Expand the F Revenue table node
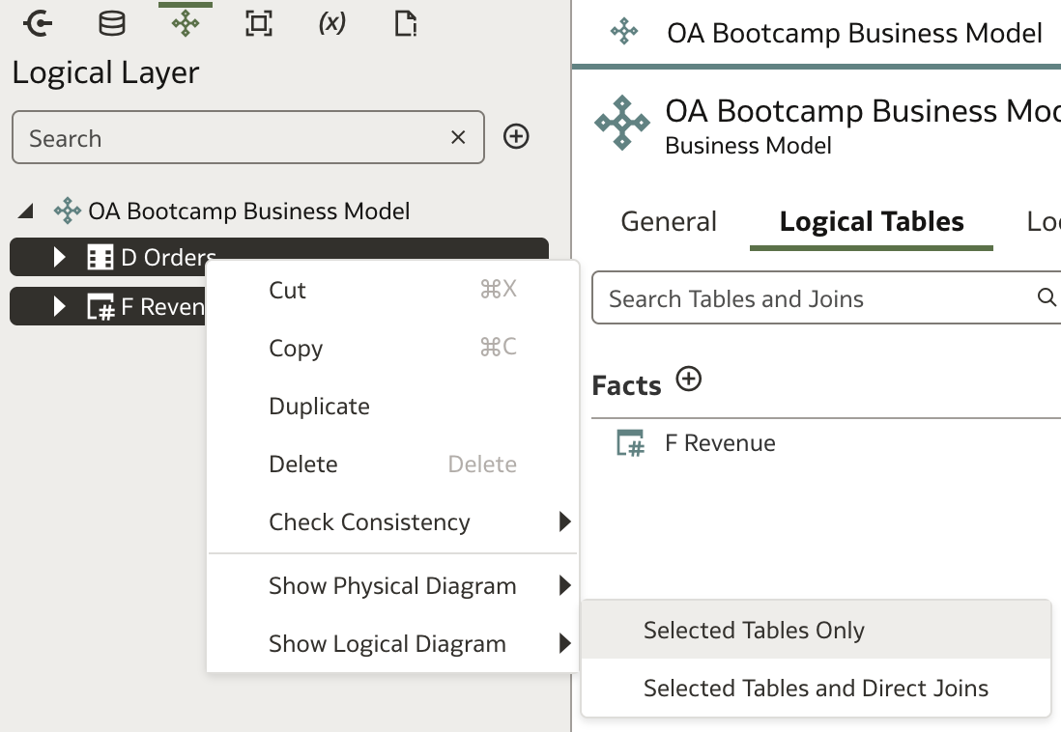Image resolution: width=1061 pixels, height=732 pixels. [60, 306]
